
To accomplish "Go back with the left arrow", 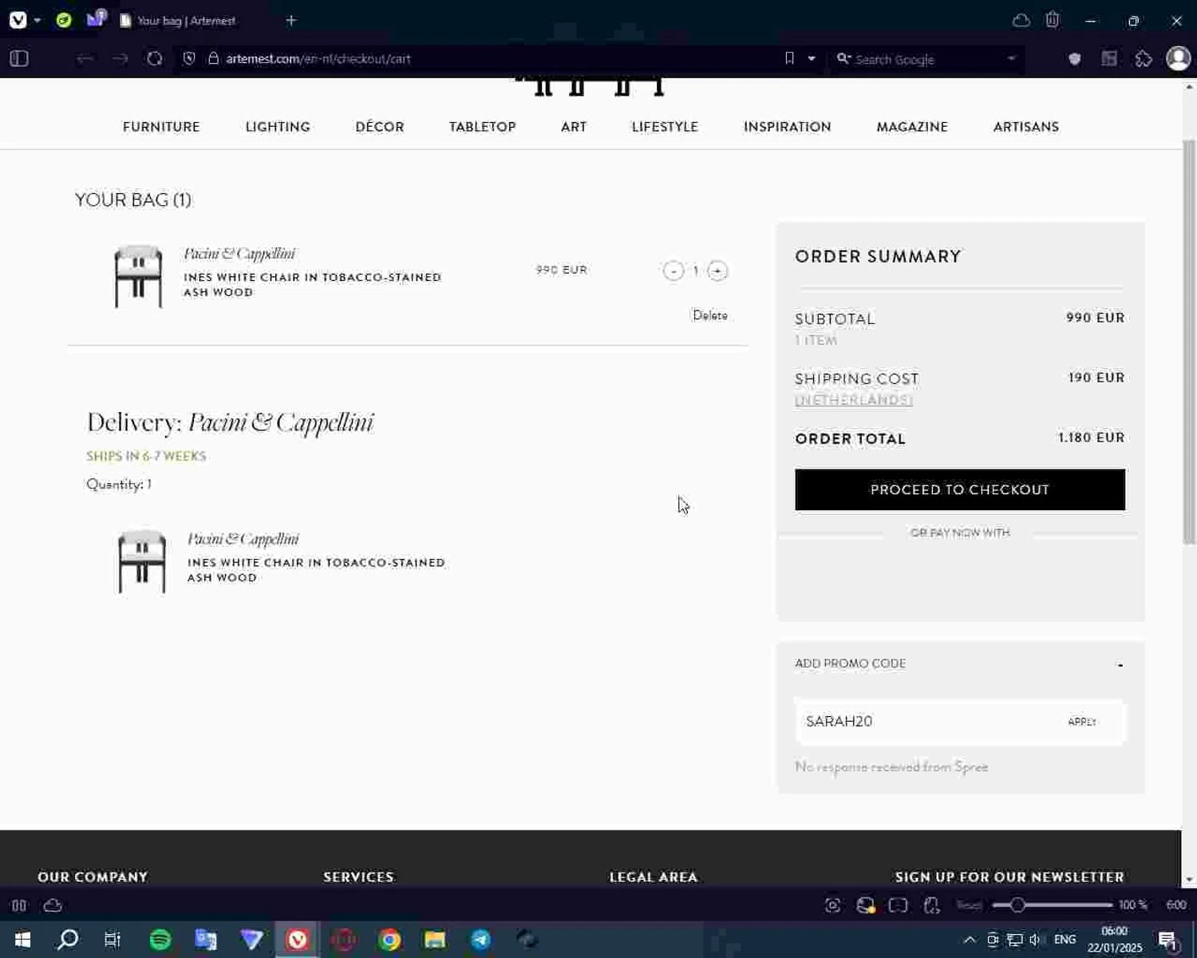I will click(85, 58).
